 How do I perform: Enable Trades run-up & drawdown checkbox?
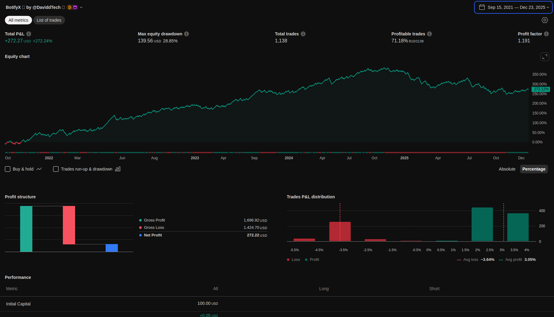click(56, 169)
